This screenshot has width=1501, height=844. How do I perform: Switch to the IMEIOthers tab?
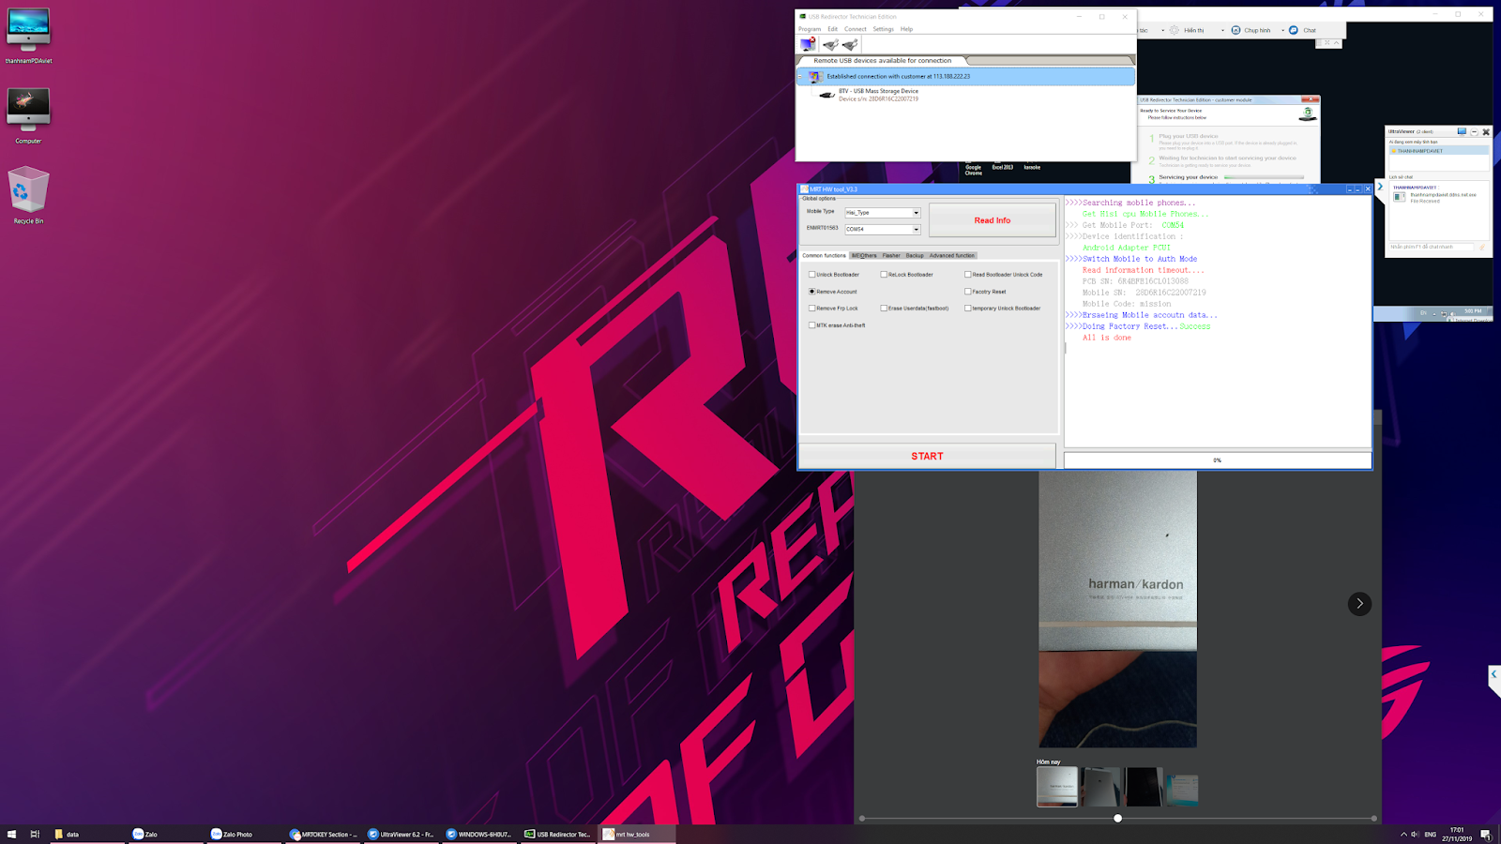coord(864,255)
